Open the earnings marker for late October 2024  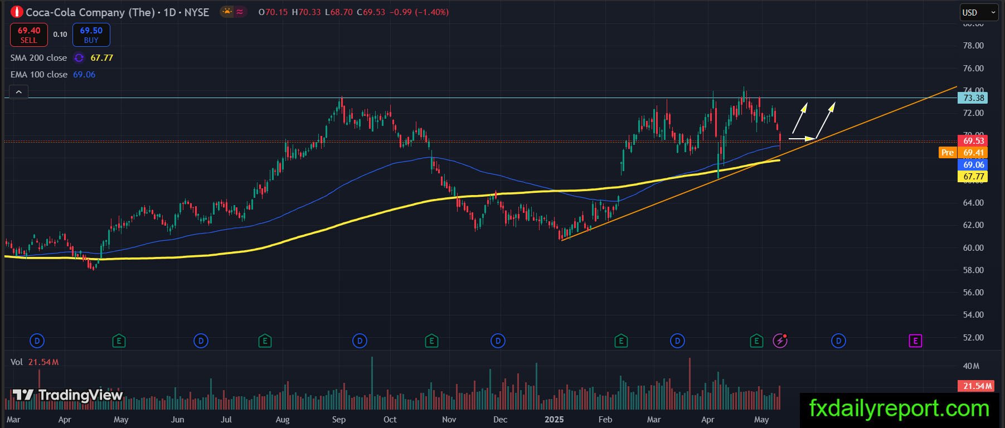coord(431,341)
